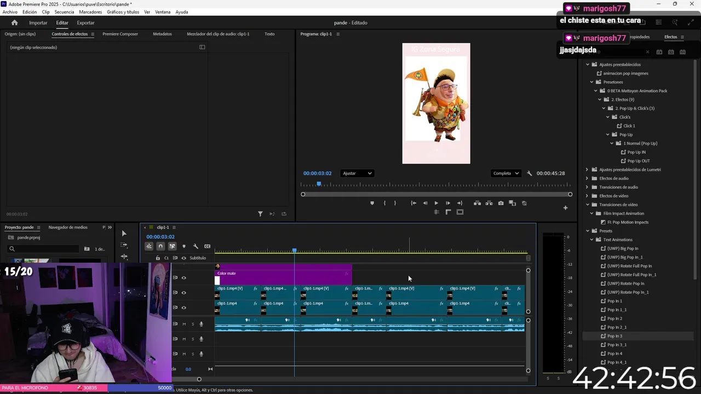Click the Program monitor playhead marker

click(319, 184)
